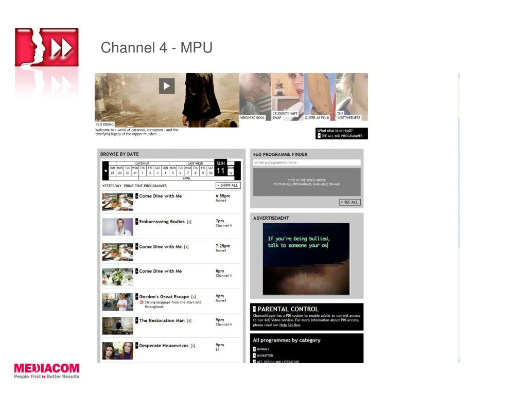Click the anti-bullying advertisement
The image size is (527, 395).
tap(306, 259)
